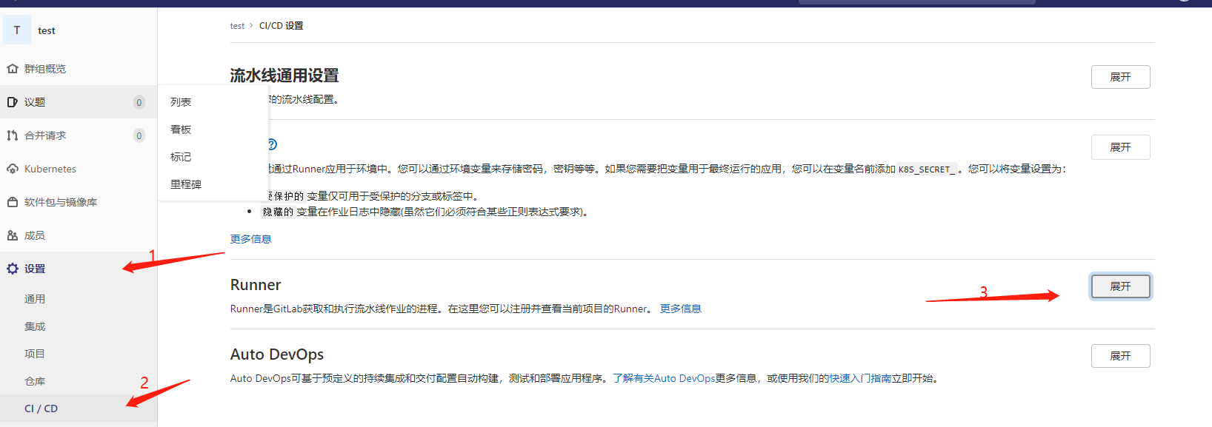Click the blue help question-mark icon
Image resolution: width=1212 pixels, height=427 pixels.
[271, 144]
